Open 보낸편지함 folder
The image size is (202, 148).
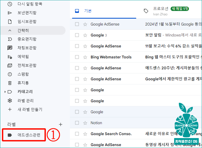pos(27,13)
